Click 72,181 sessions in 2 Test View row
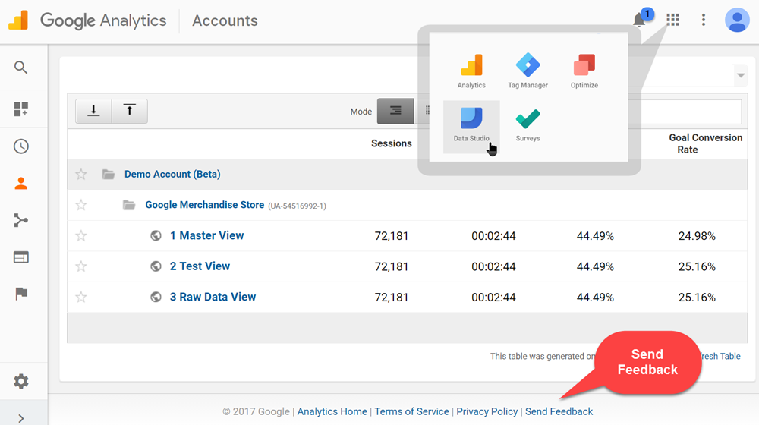The height and width of the screenshot is (425, 759). 391,266
